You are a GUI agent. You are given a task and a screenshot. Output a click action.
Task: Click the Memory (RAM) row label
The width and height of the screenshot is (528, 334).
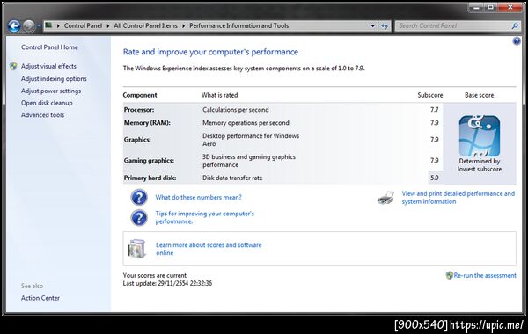point(147,123)
